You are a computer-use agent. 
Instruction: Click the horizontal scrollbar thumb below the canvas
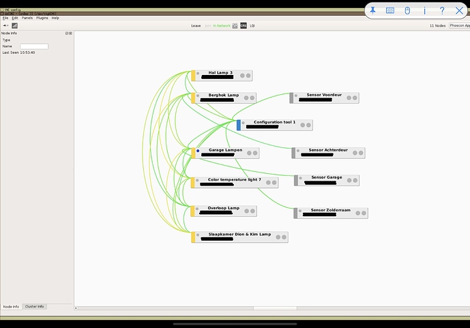[275, 308]
